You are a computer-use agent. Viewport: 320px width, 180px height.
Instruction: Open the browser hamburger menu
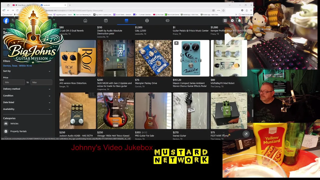[251, 10]
